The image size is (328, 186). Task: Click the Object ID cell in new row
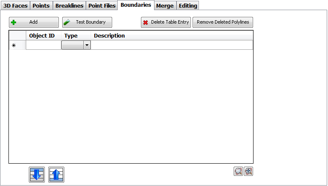coord(44,45)
